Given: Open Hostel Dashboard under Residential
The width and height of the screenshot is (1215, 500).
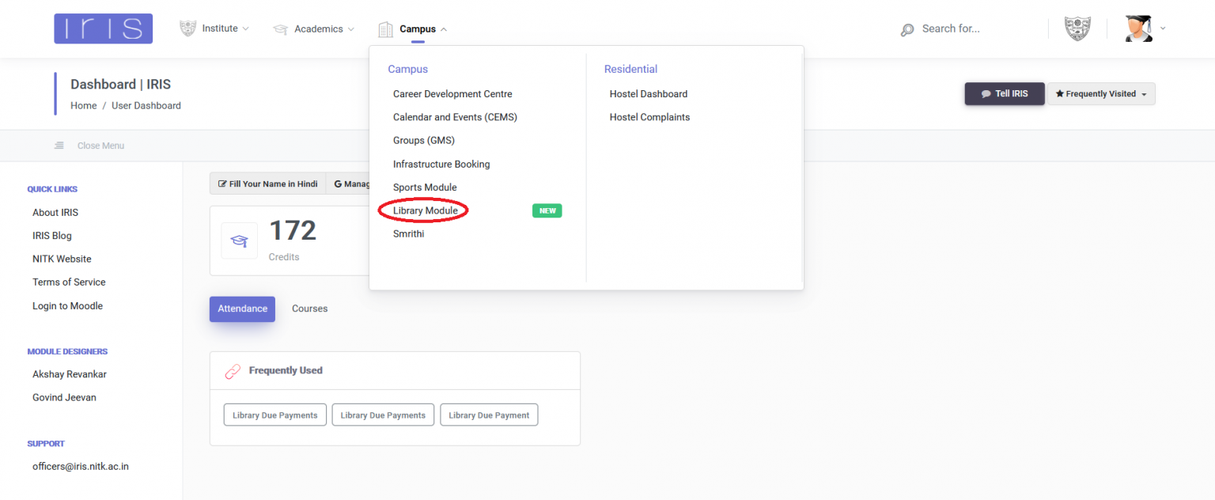Looking at the screenshot, I should coord(648,93).
